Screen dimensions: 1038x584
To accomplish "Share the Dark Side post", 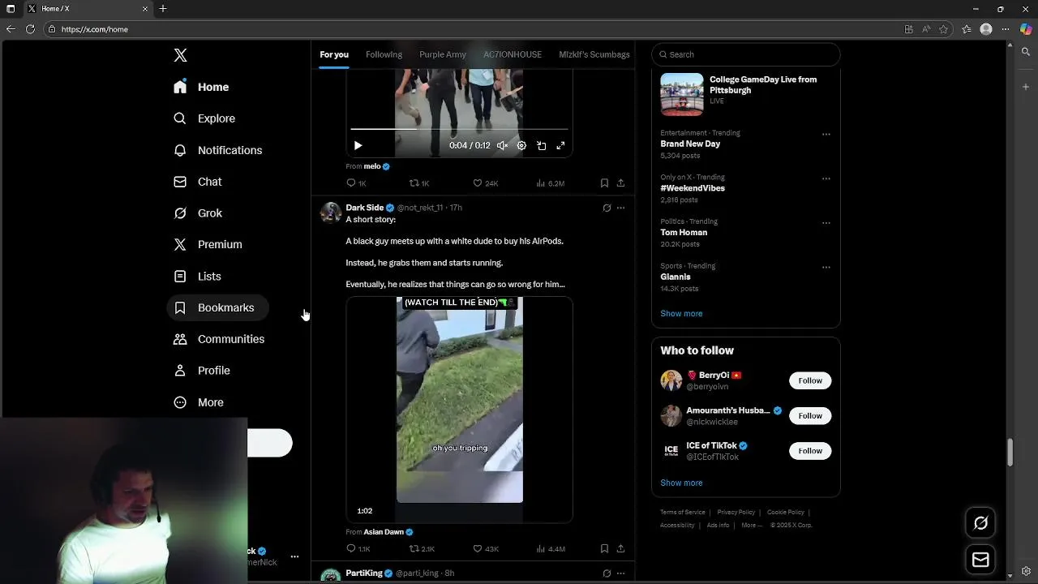I will point(620,549).
